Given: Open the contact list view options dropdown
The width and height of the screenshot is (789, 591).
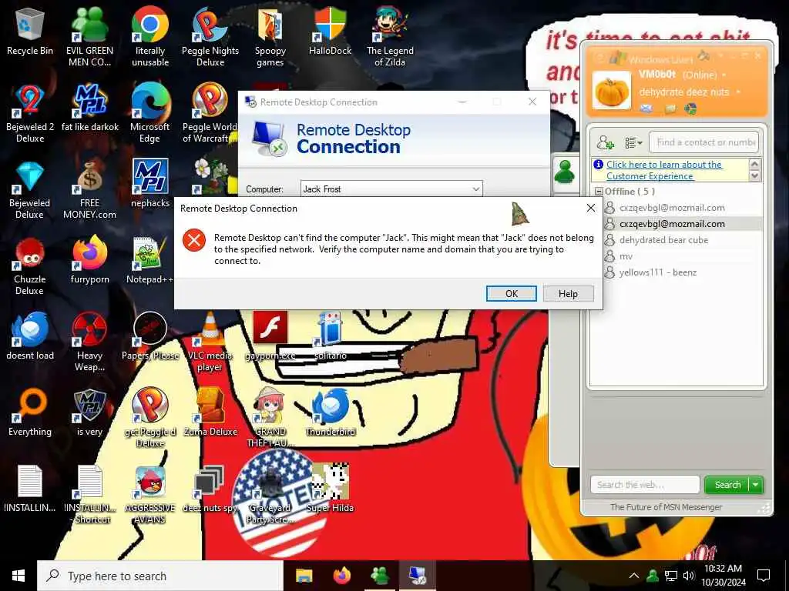Looking at the screenshot, I should (x=633, y=142).
